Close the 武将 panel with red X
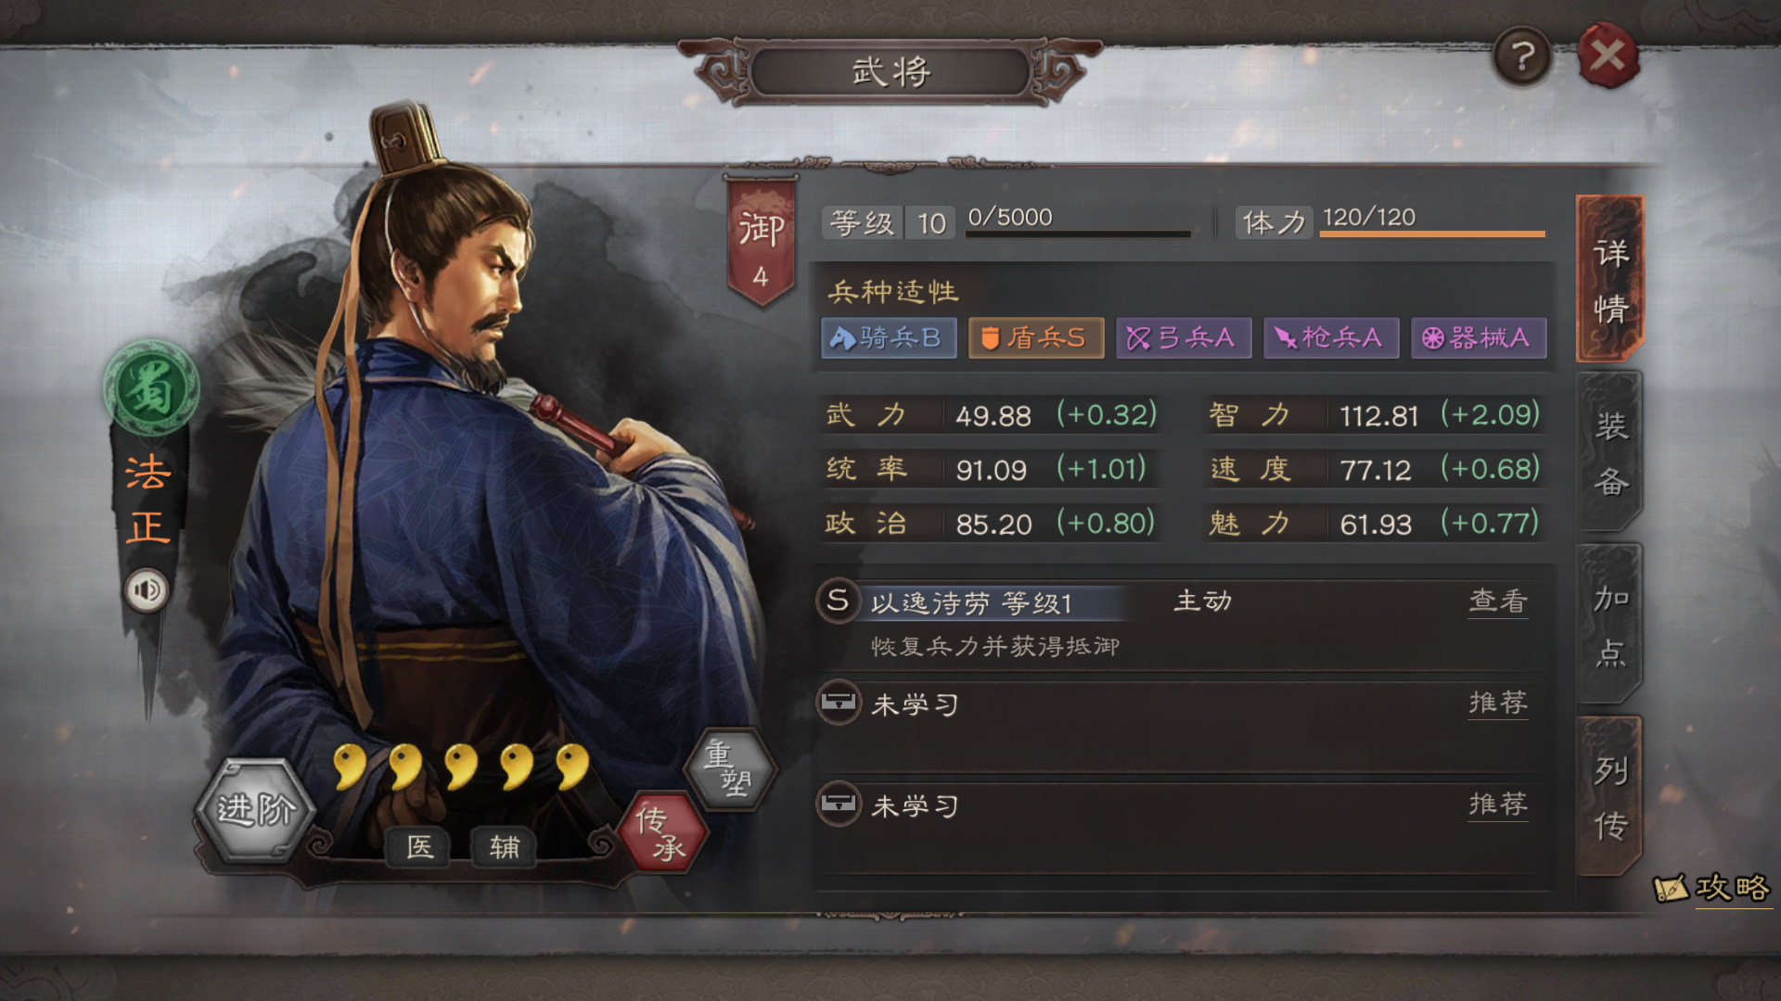 click(x=1608, y=56)
